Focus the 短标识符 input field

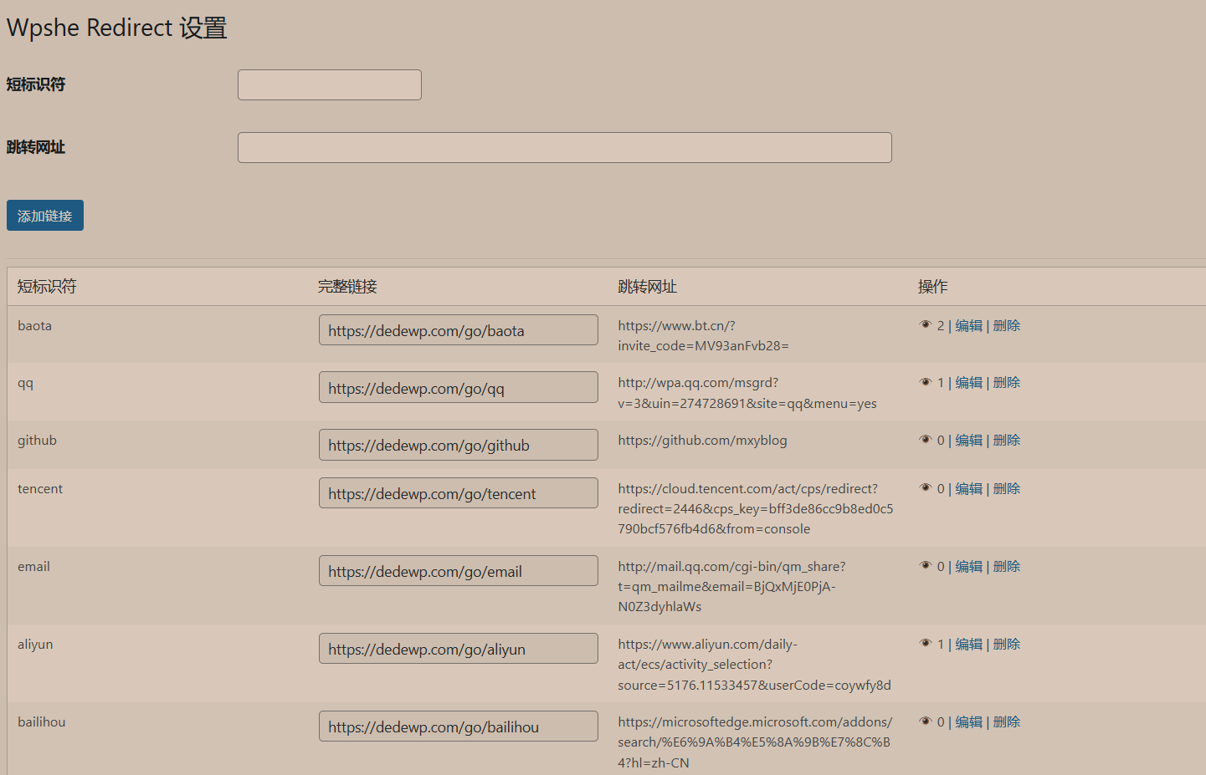(x=329, y=85)
